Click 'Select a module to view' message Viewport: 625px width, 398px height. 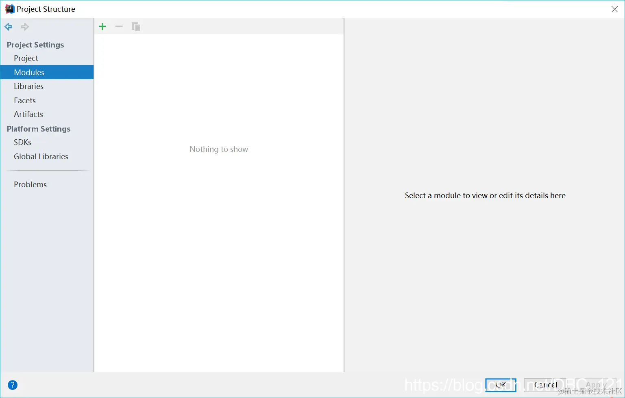click(485, 195)
